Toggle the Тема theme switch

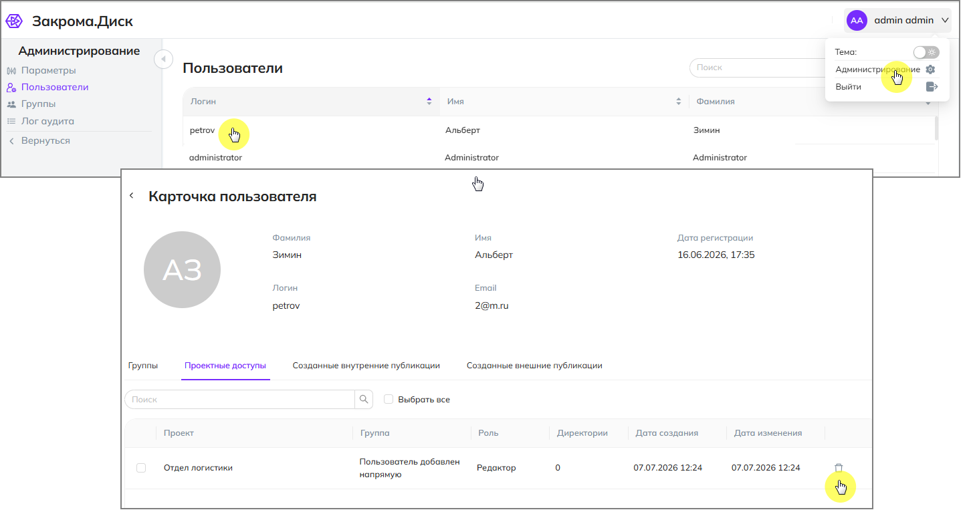(926, 52)
